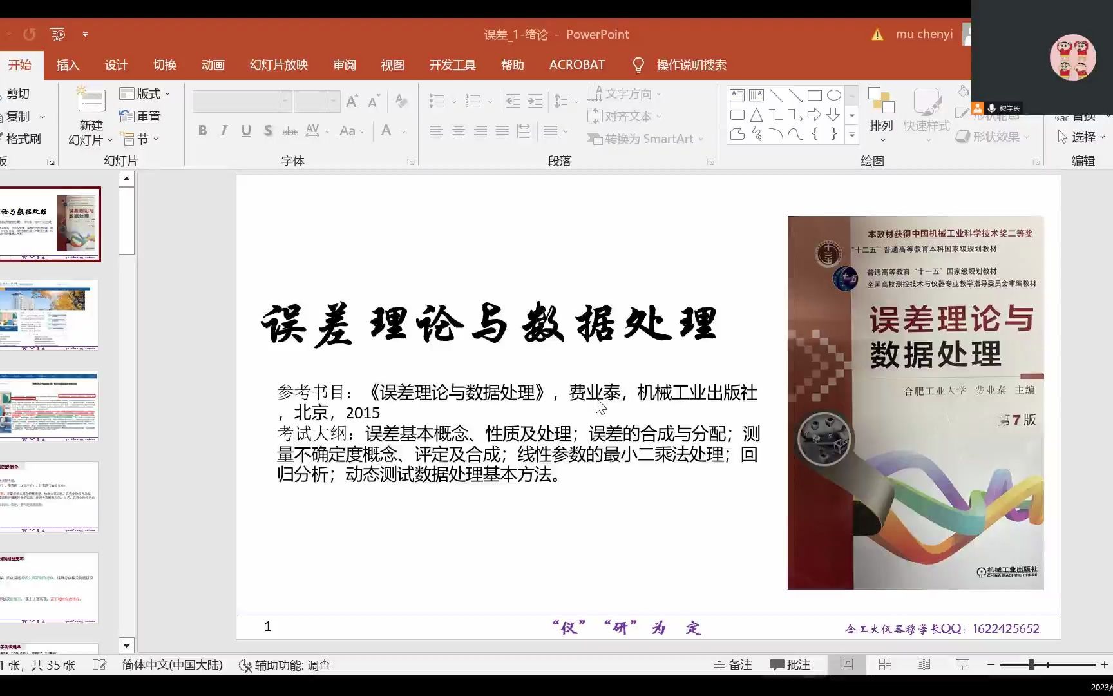Screen dimensions: 1113x696
Task: Click the 格式刷 format painter button
Action: tap(21, 139)
